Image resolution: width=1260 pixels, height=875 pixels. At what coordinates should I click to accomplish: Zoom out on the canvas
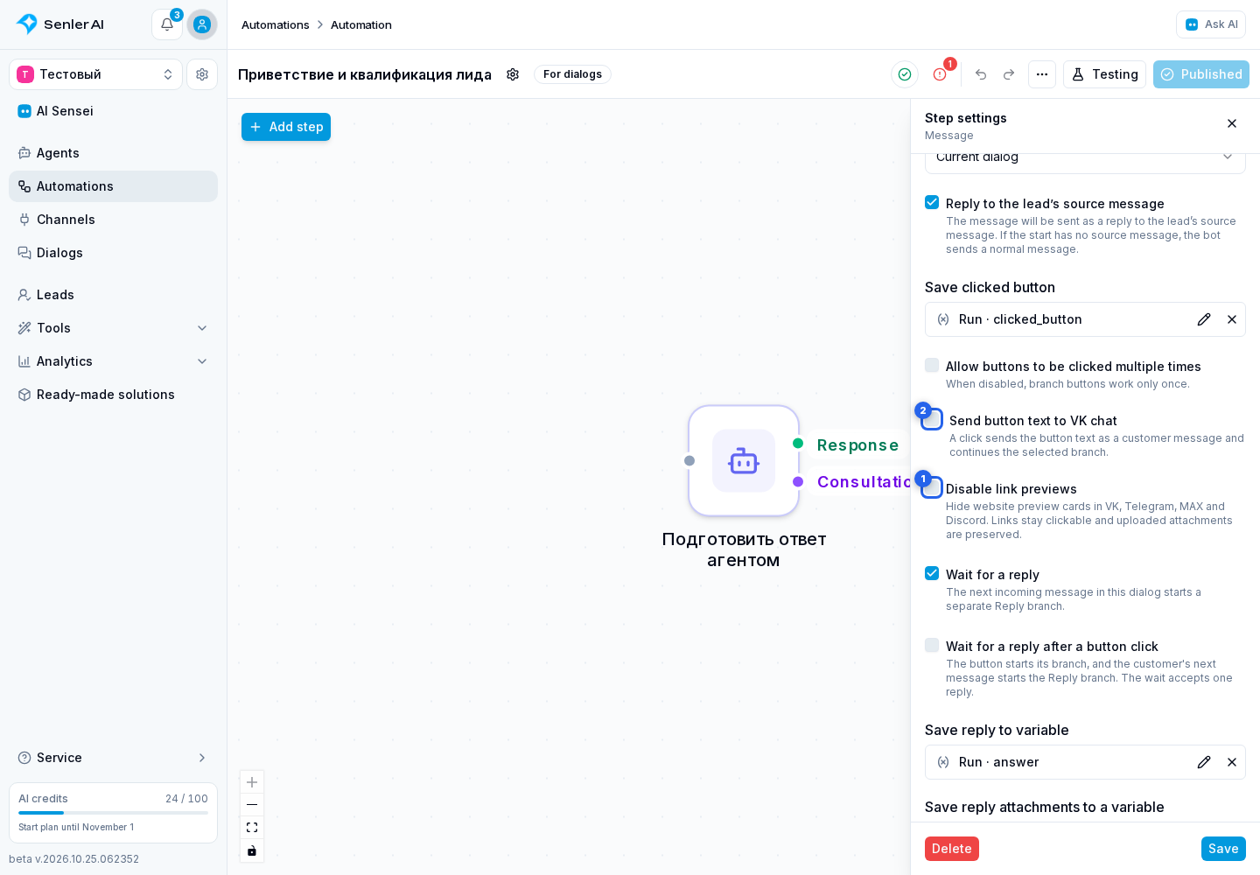252,805
